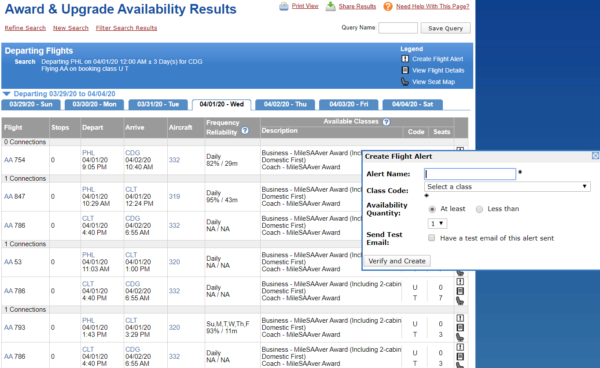Screen dimensions: 600x368
Task: Open the Select a class dropdown
Action: click(507, 187)
